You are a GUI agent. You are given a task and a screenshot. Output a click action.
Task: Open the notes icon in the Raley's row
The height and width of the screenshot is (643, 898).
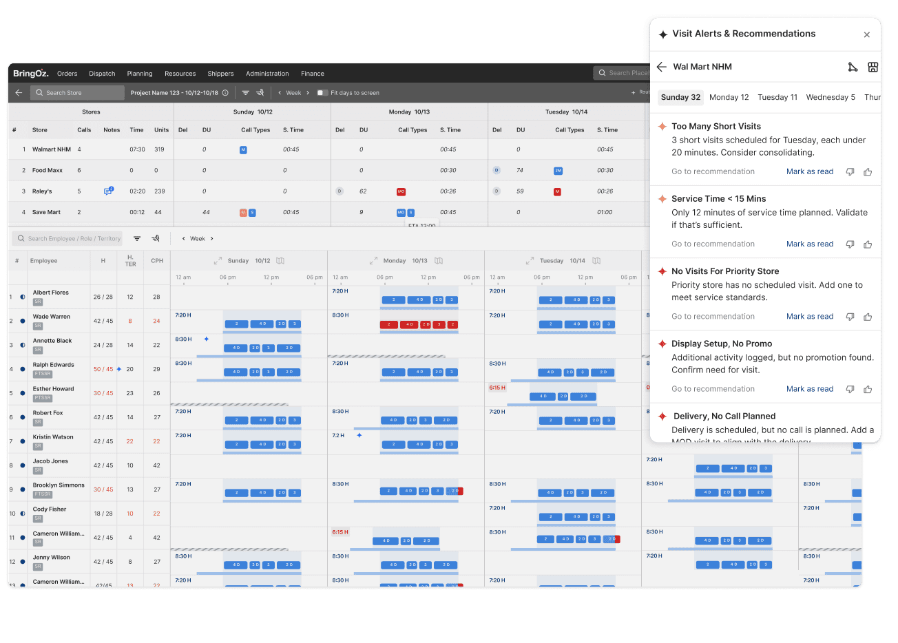[108, 191]
